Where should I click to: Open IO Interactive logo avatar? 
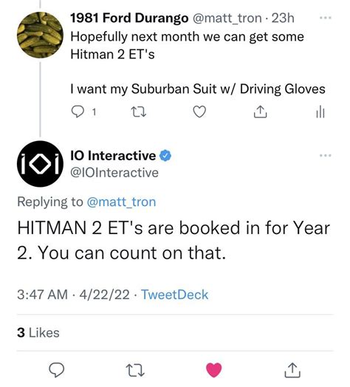(x=40, y=164)
